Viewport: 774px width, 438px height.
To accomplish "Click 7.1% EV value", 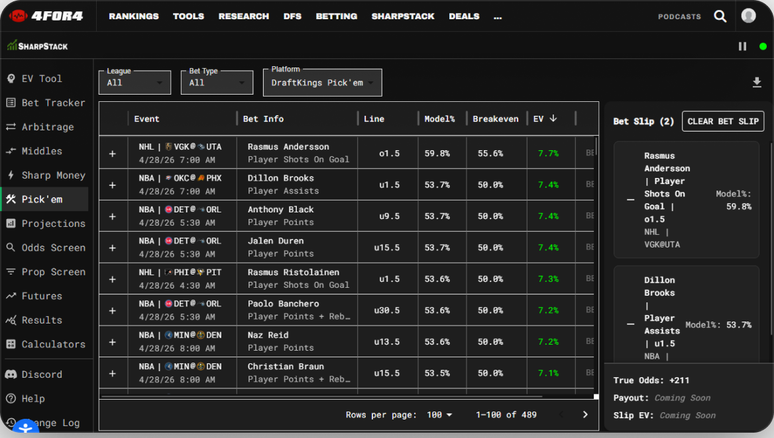I will (548, 373).
